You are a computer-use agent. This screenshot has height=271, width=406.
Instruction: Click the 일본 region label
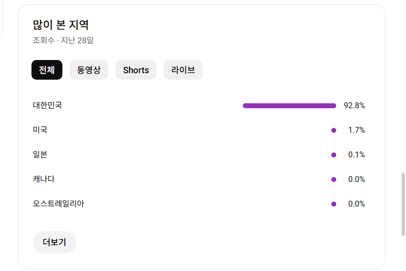[40, 154]
